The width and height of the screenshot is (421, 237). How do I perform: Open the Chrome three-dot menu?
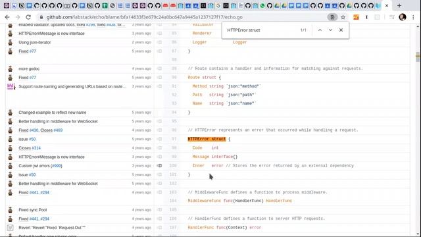point(413,17)
